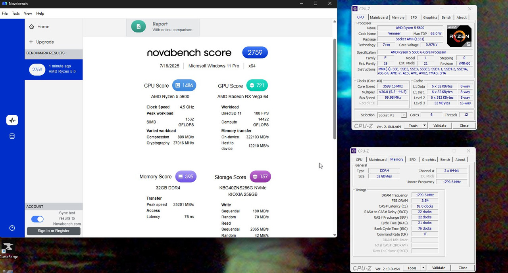Switch to About tab in upper CPU-Z
This screenshot has height=273, width=508.
[462, 17]
